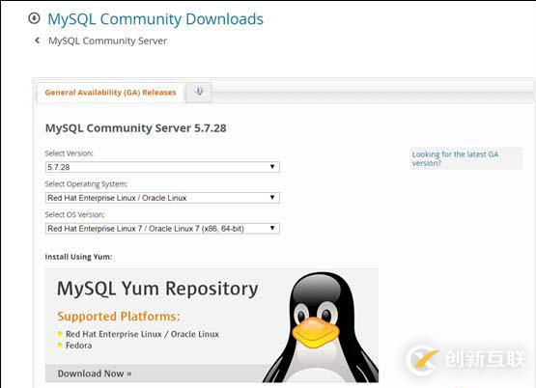Open the MySQL Community Server breadcrumb link

pos(107,41)
